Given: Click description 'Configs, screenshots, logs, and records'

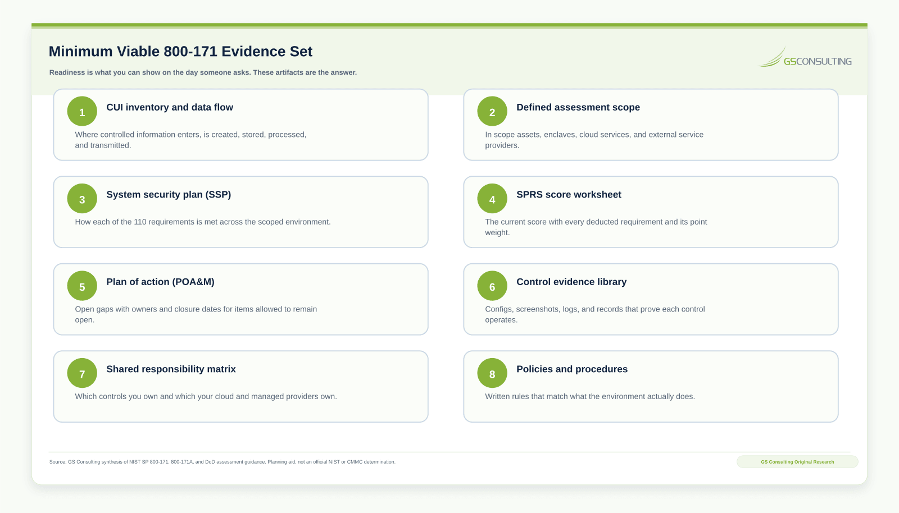Looking at the screenshot, I should (595, 314).
